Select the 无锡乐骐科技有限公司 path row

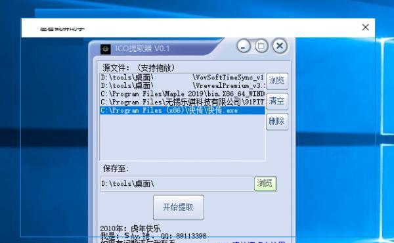tap(183, 102)
